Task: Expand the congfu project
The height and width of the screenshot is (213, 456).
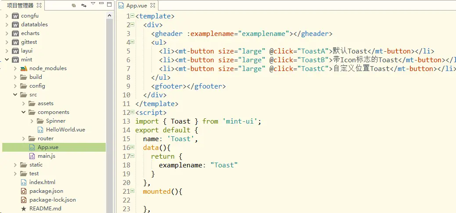Action: click(x=7, y=16)
